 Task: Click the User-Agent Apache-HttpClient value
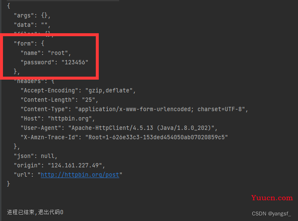tap(141, 128)
